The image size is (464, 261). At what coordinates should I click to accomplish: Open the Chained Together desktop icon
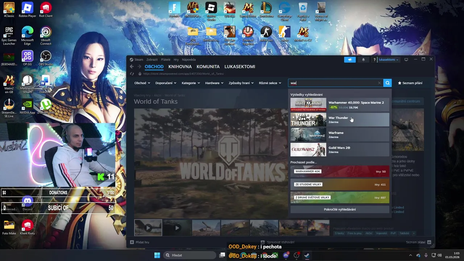(x=248, y=35)
